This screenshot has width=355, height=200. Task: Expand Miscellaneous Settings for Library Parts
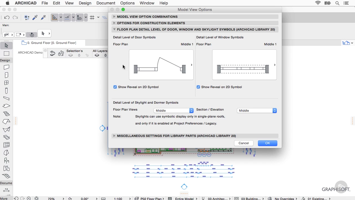tap(114, 136)
